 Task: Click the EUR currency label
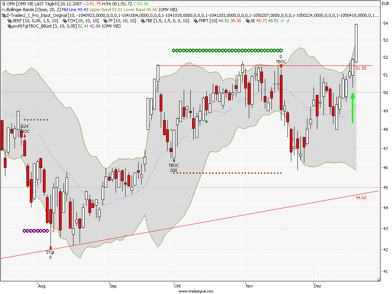pos(385,3)
